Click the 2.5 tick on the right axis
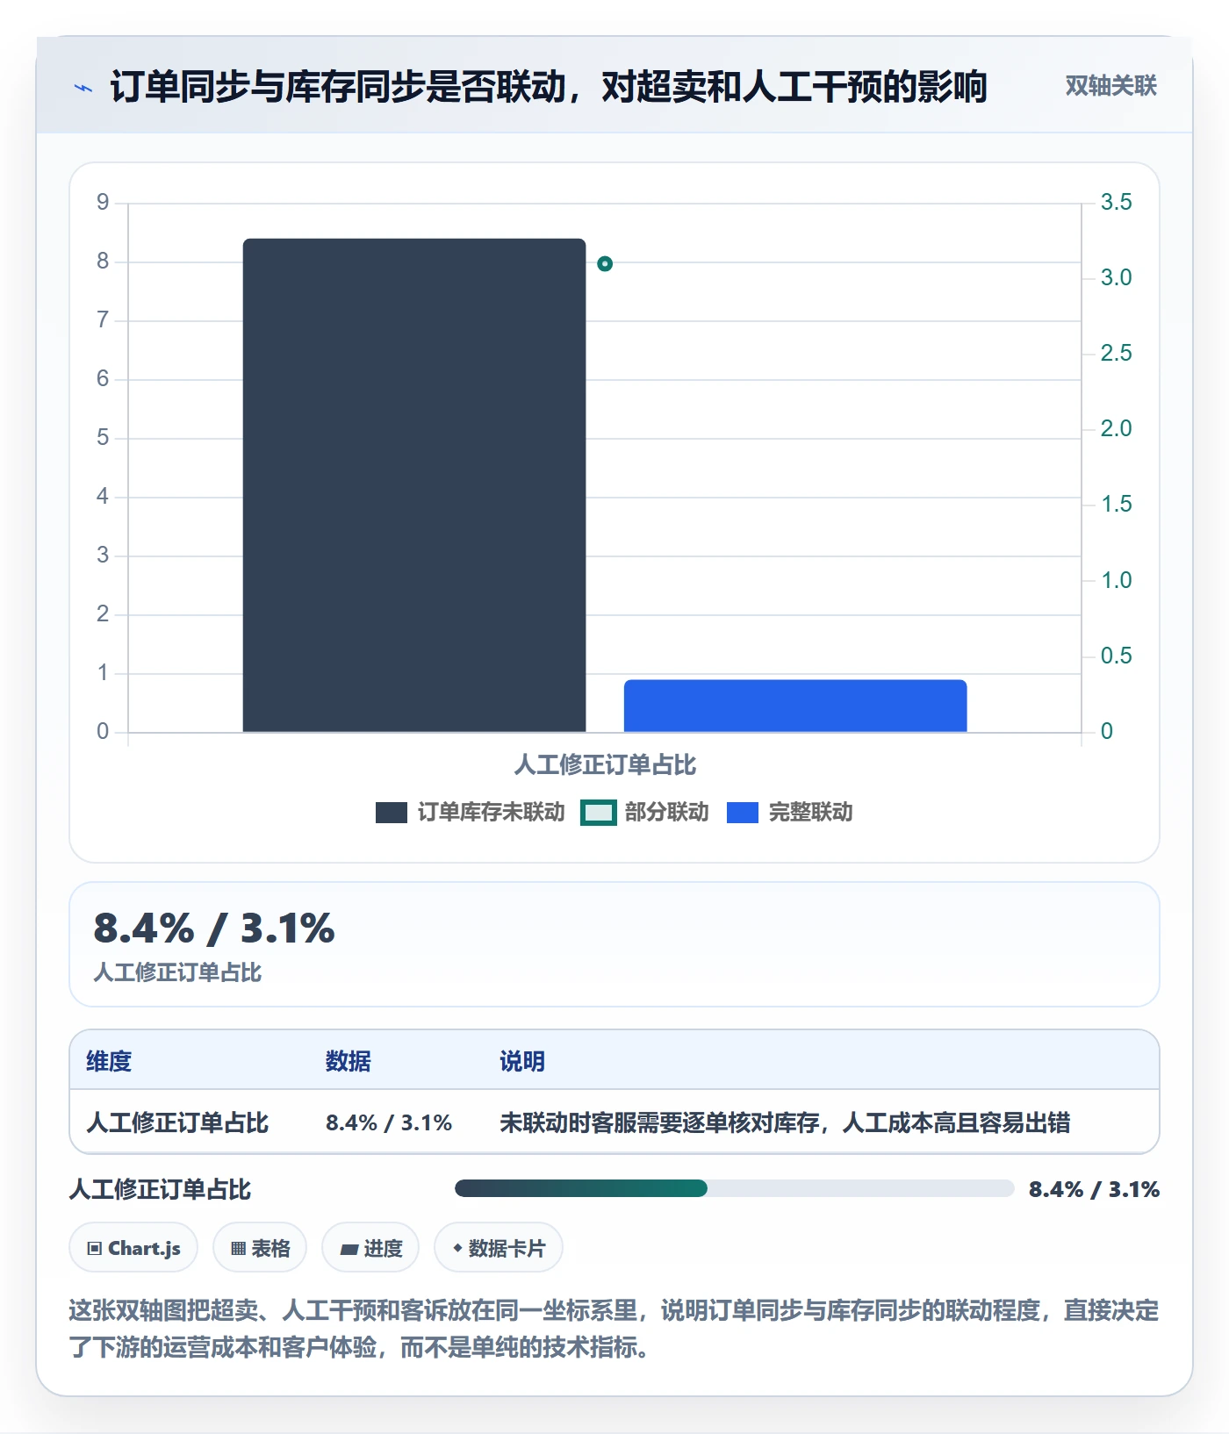Image resolution: width=1229 pixels, height=1434 pixels. [1116, 353]
